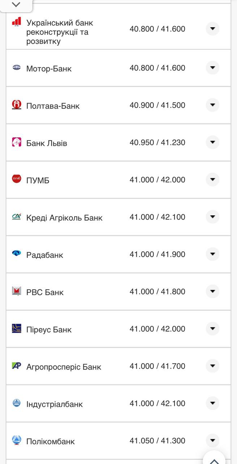The width and height of the screenshot is (237, 464).
Task: Collapse the top chevron-down tab
Action: coord(16,5)
